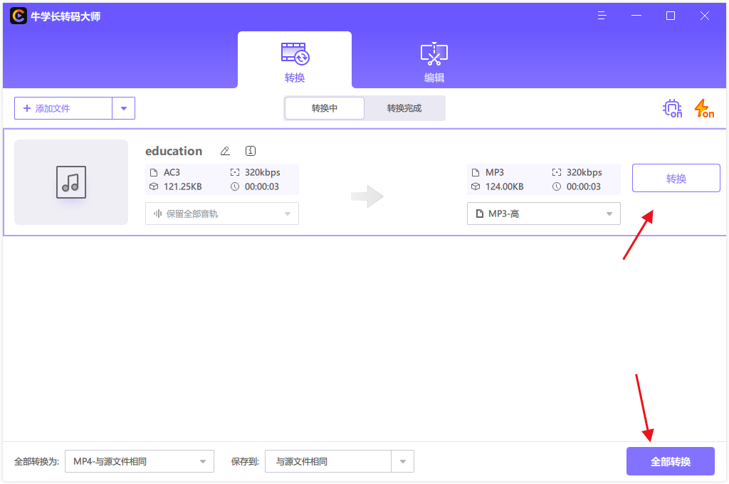The width and height of the screenshot is (729, 484).
Task: Click the source duration 00:00:03
Action: 262,187
